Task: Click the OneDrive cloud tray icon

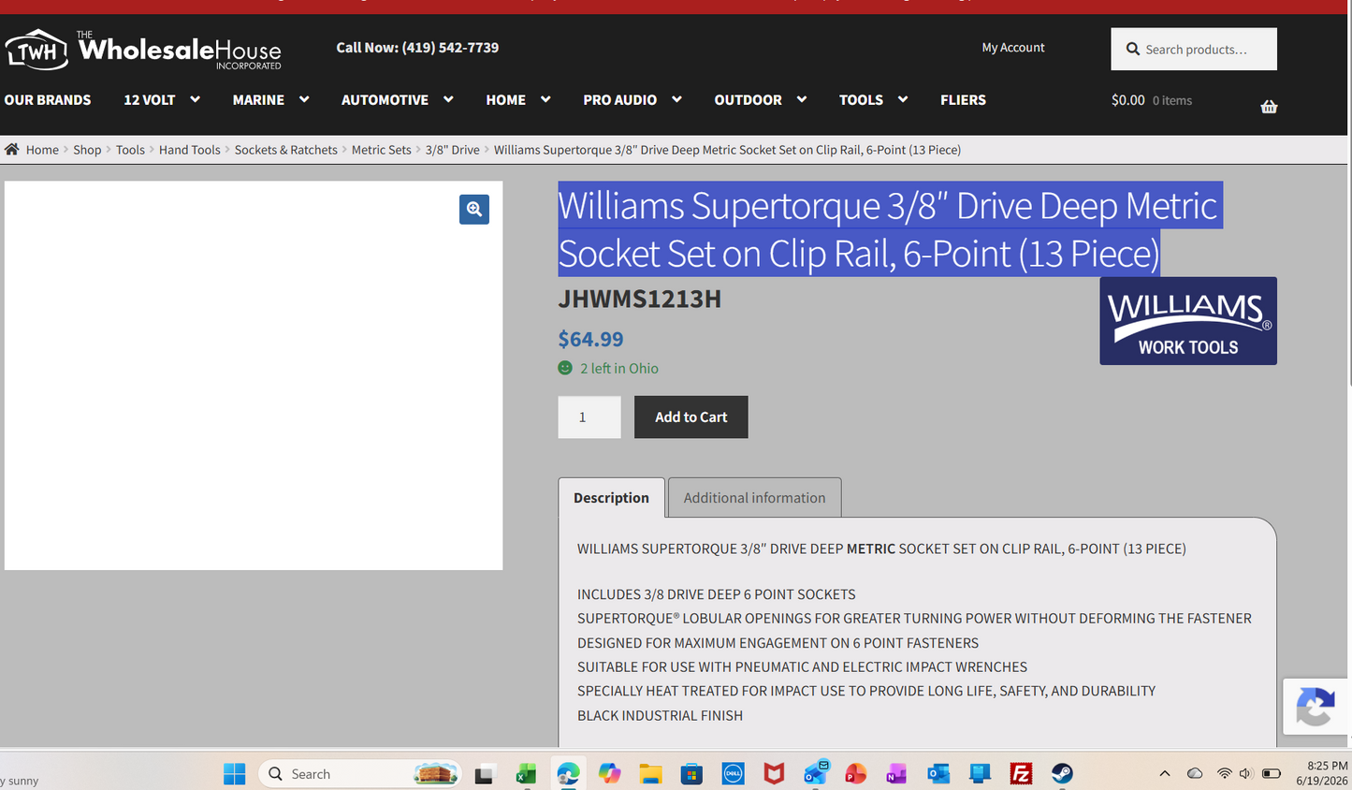Action: tap(1195, 774)
